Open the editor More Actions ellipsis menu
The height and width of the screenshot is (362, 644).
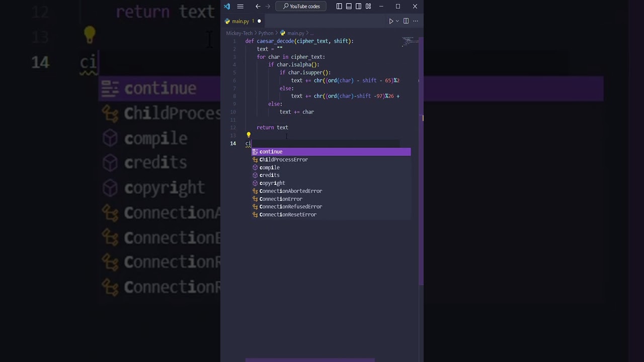(416, 21)
